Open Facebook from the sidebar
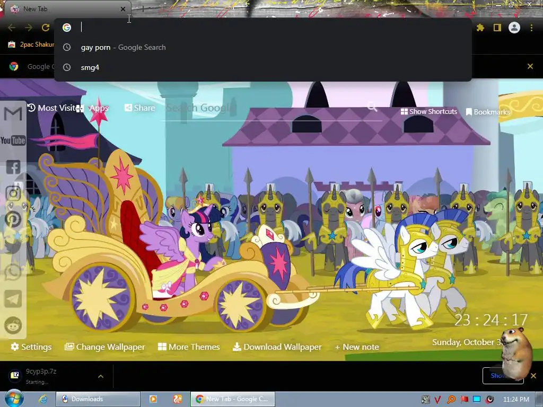This screenshot has height=407, width=543. tap(13, 167)
